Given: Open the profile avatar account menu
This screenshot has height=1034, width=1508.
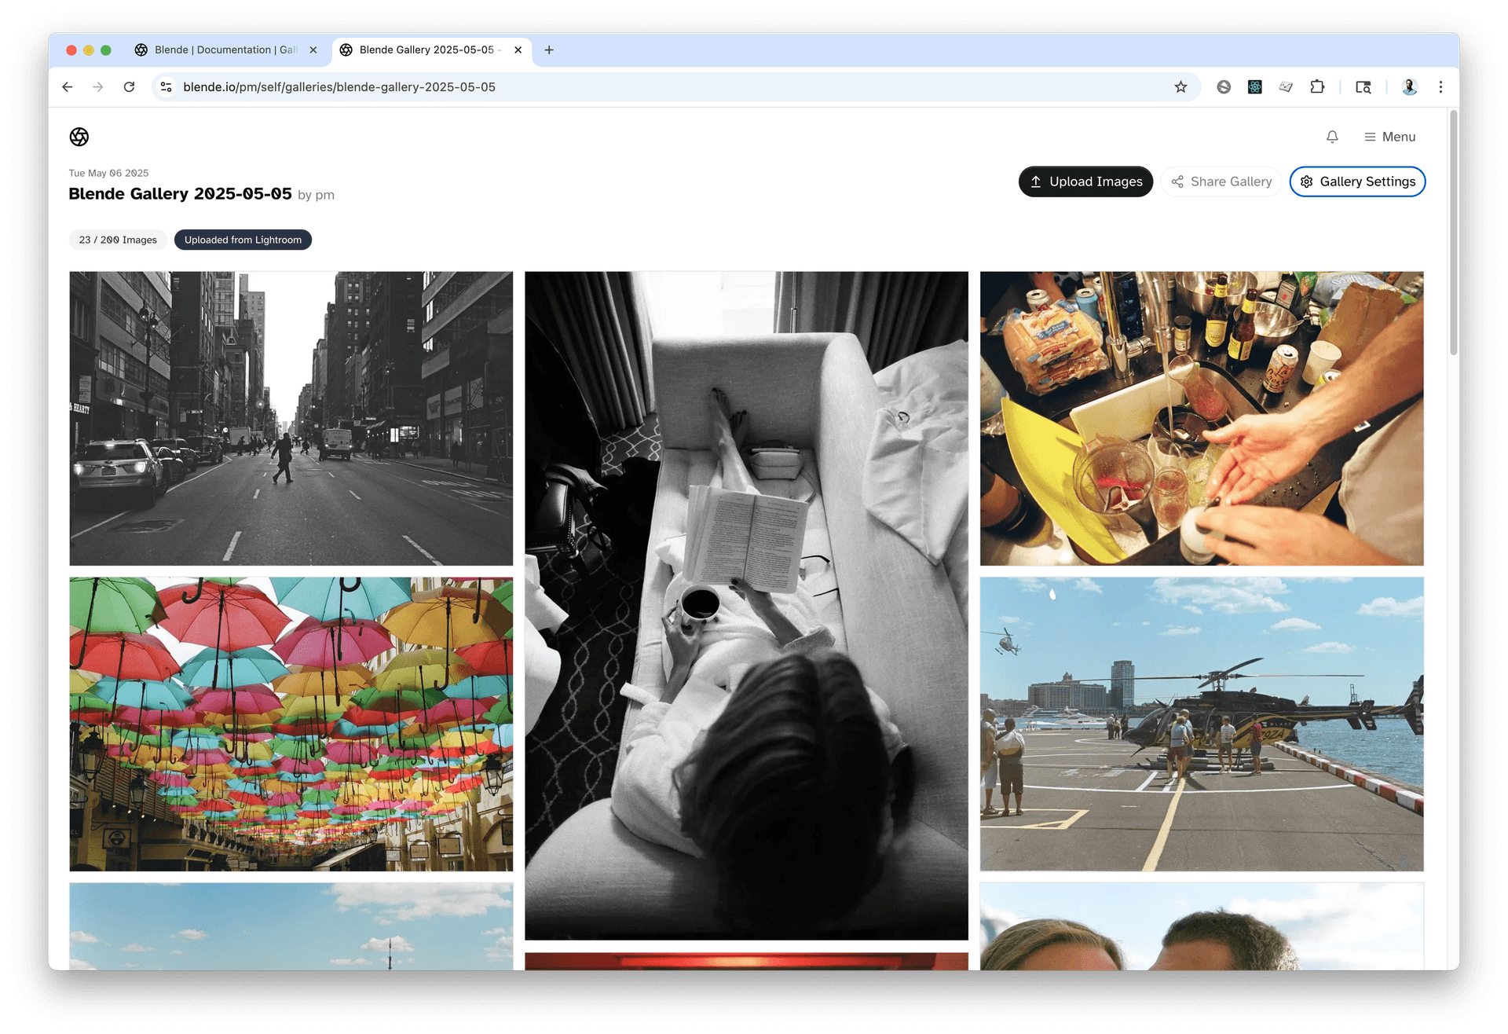Looking at the screenshot, I should (x=1410, y=87).
